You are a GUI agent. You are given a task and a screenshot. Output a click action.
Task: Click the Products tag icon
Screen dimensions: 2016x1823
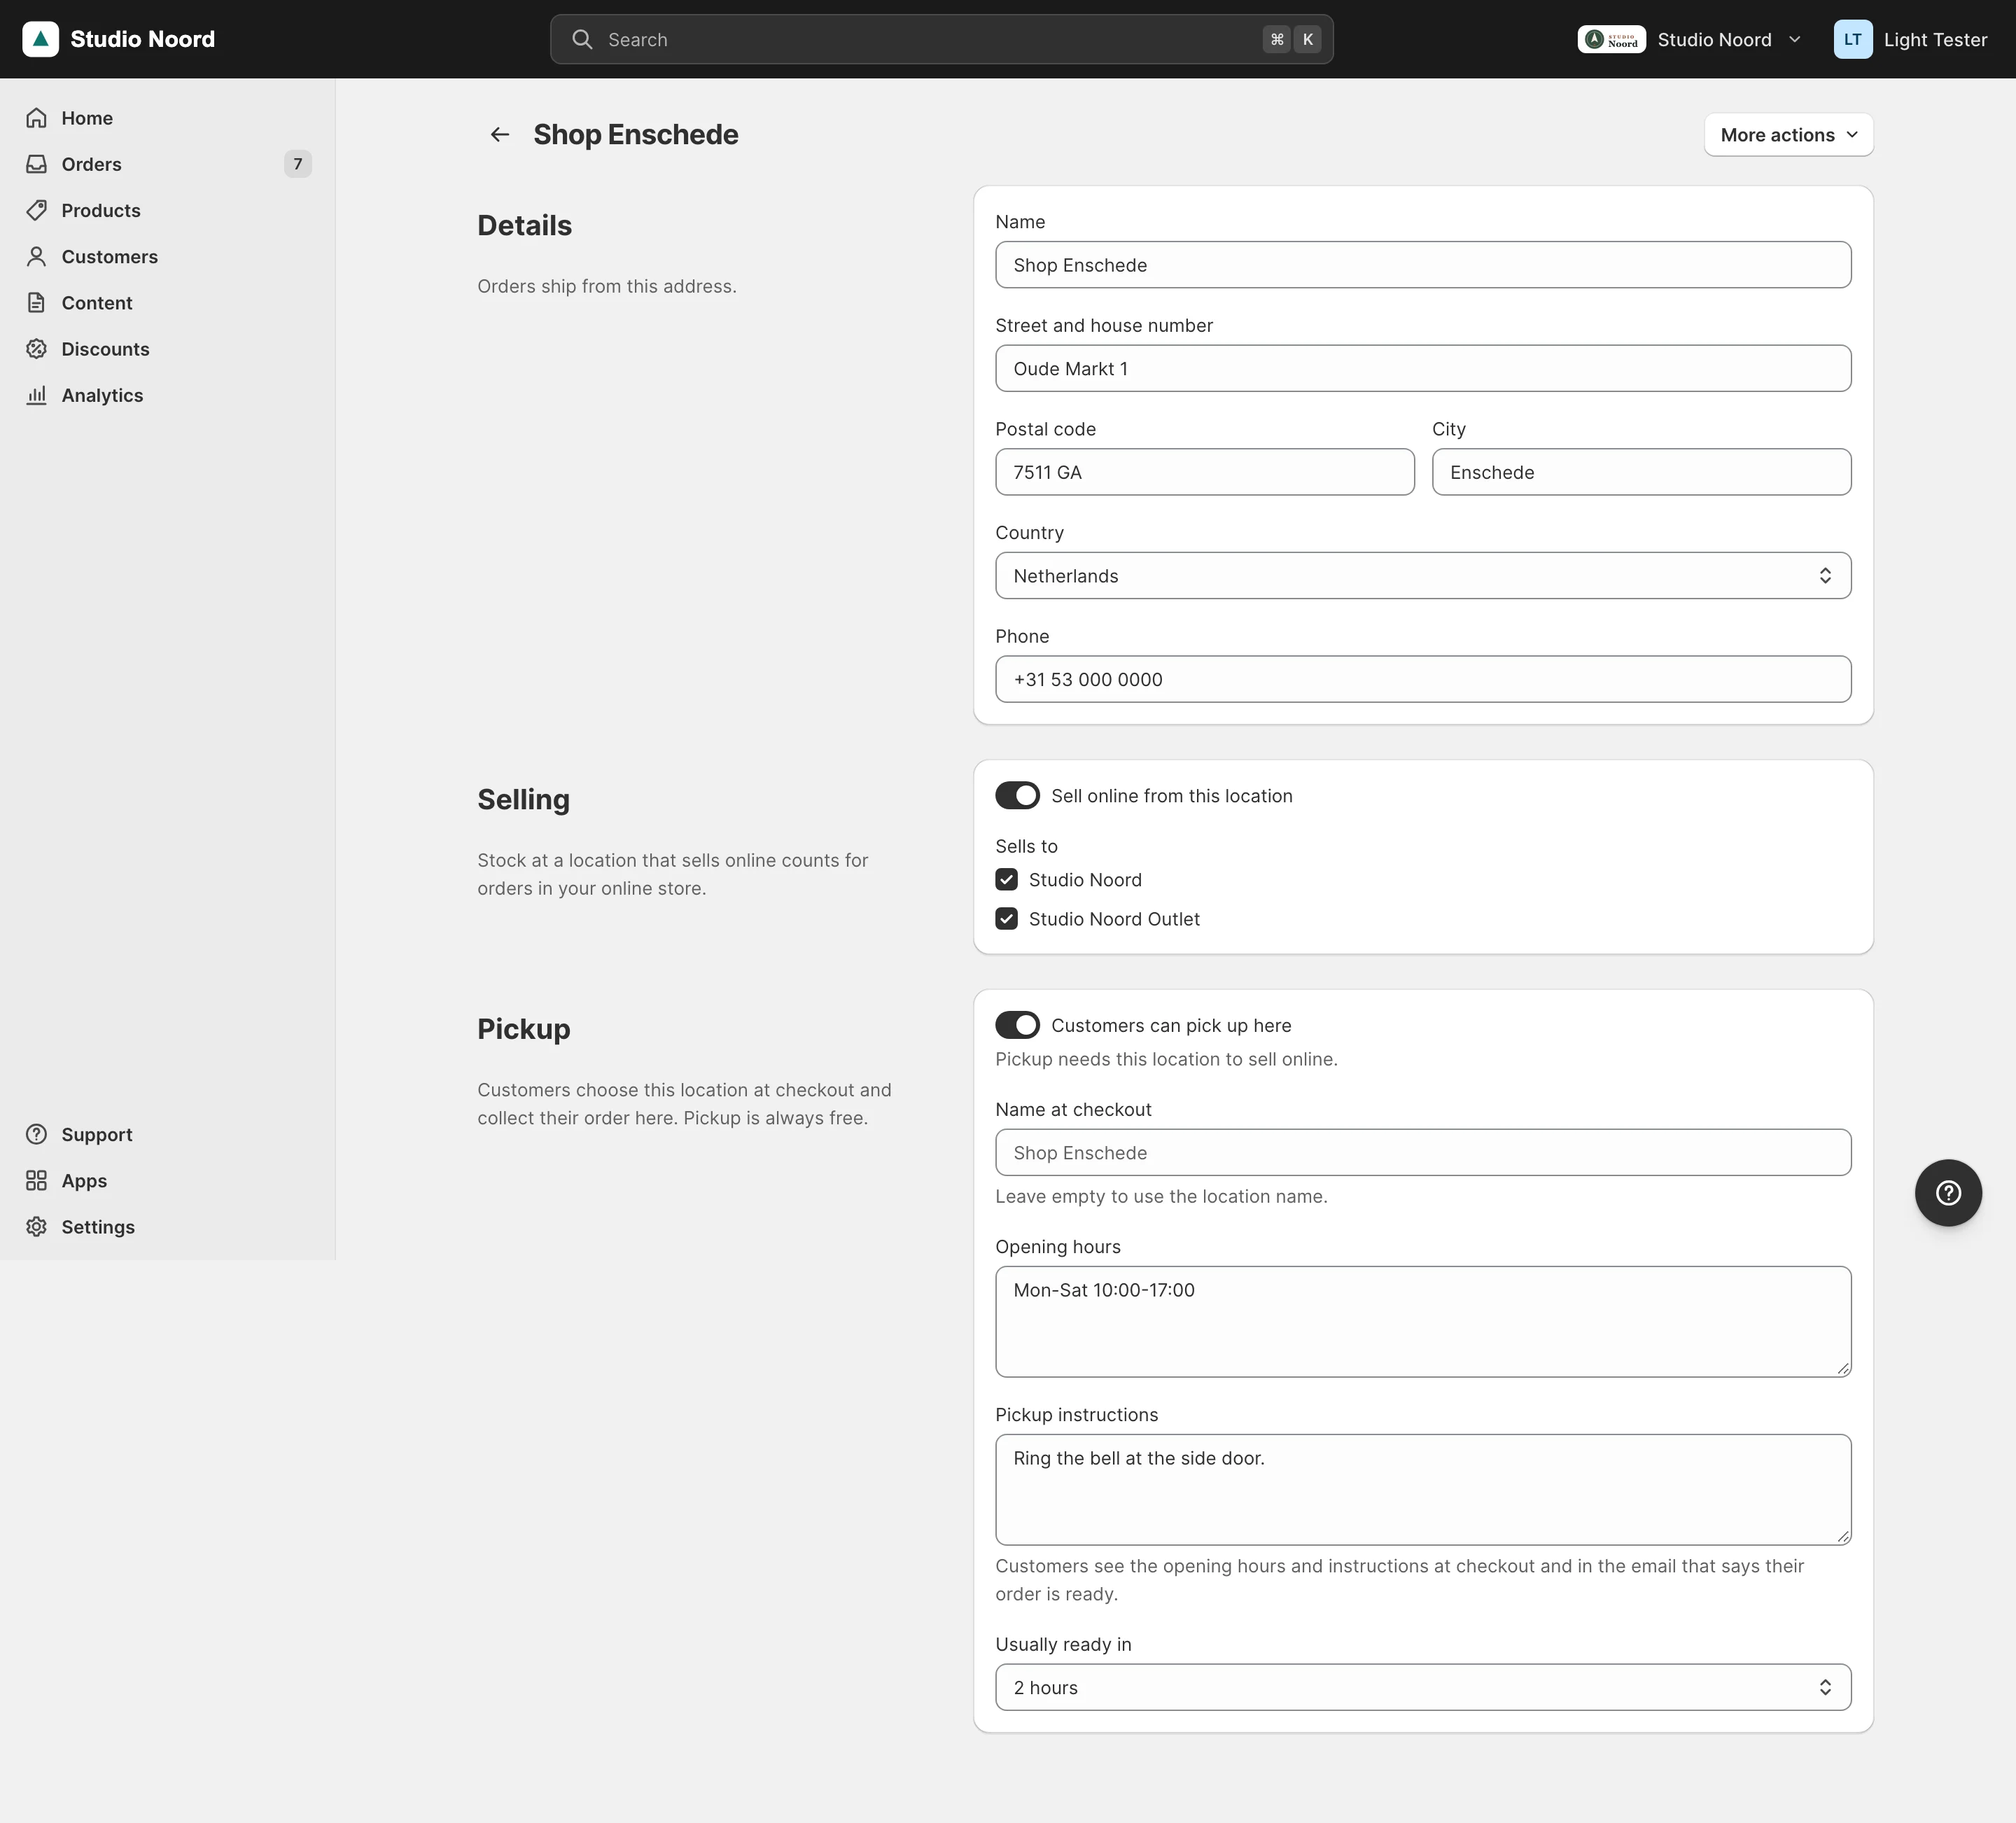(x=37, y=210)
